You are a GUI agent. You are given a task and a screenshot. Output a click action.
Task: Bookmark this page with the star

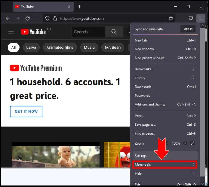pyautogui.click(x=171, y=18)
